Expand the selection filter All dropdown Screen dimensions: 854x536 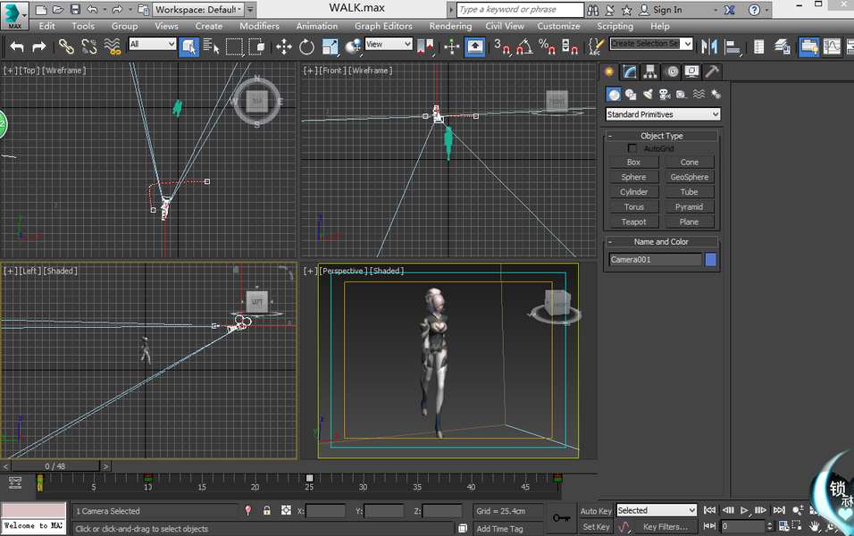(x=152, y=45)
